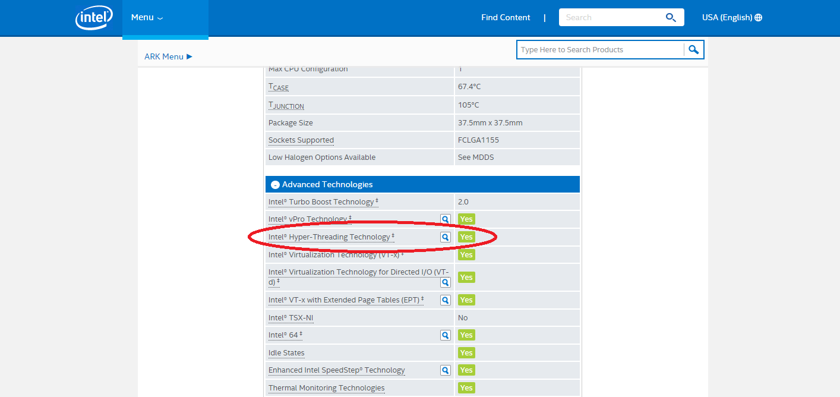Click Sockets Supported label
The height and width of the screenshot is (397, 840).
[x=301, y=140]
